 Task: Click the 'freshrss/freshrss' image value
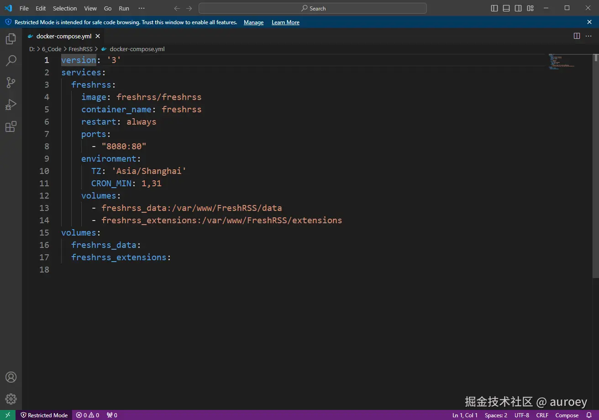tap(159, 97)
